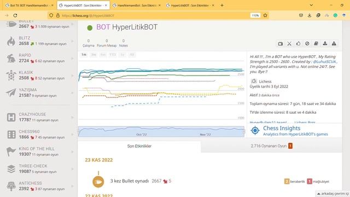
Task: Open the Blitz fire icon
Action: (11, 42)
